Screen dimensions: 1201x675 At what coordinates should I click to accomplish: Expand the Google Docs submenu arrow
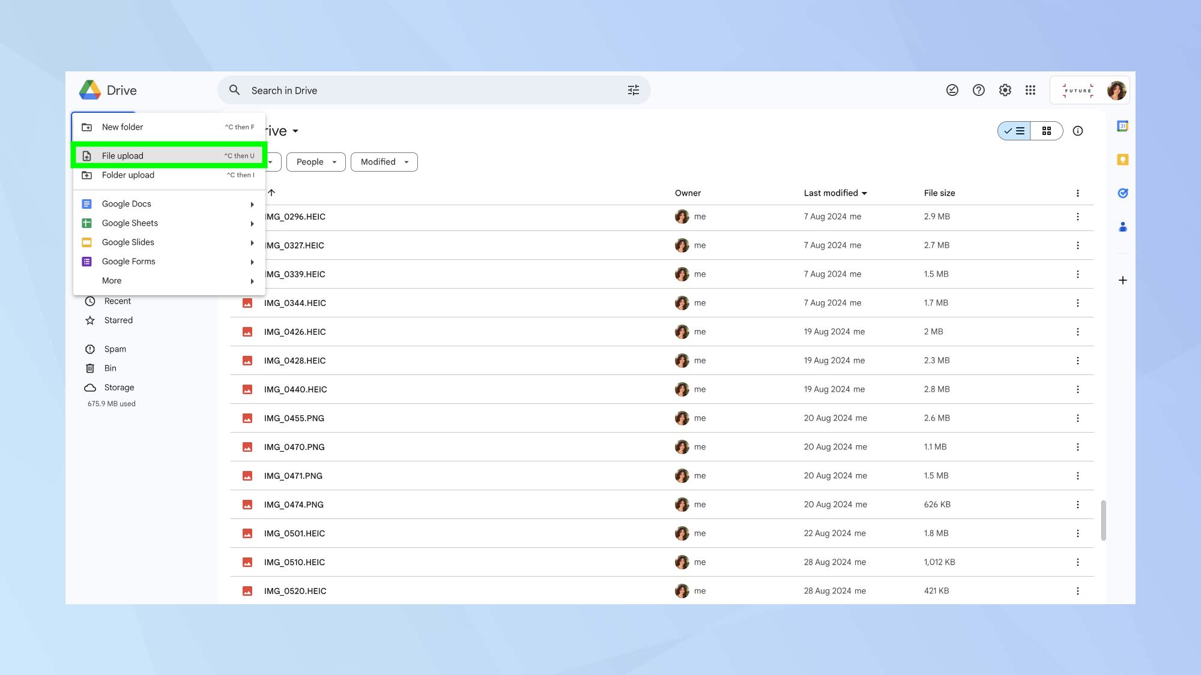[252, 205]
